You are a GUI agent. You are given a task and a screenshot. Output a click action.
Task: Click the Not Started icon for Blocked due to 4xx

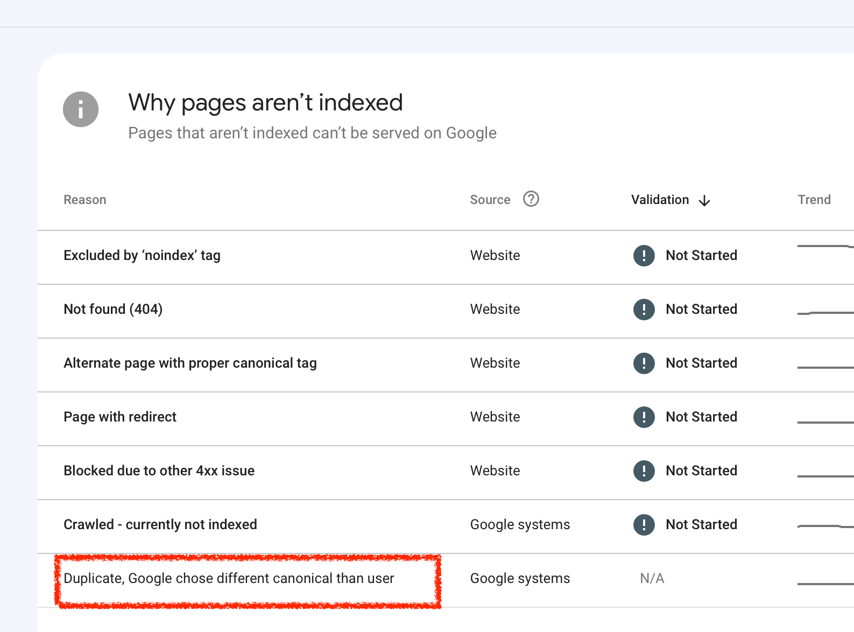(x=644, y=471)
